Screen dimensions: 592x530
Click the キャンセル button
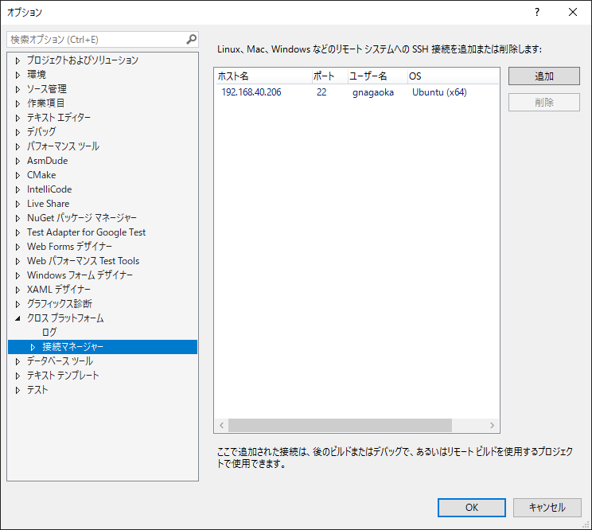click(x=547, y=508)
